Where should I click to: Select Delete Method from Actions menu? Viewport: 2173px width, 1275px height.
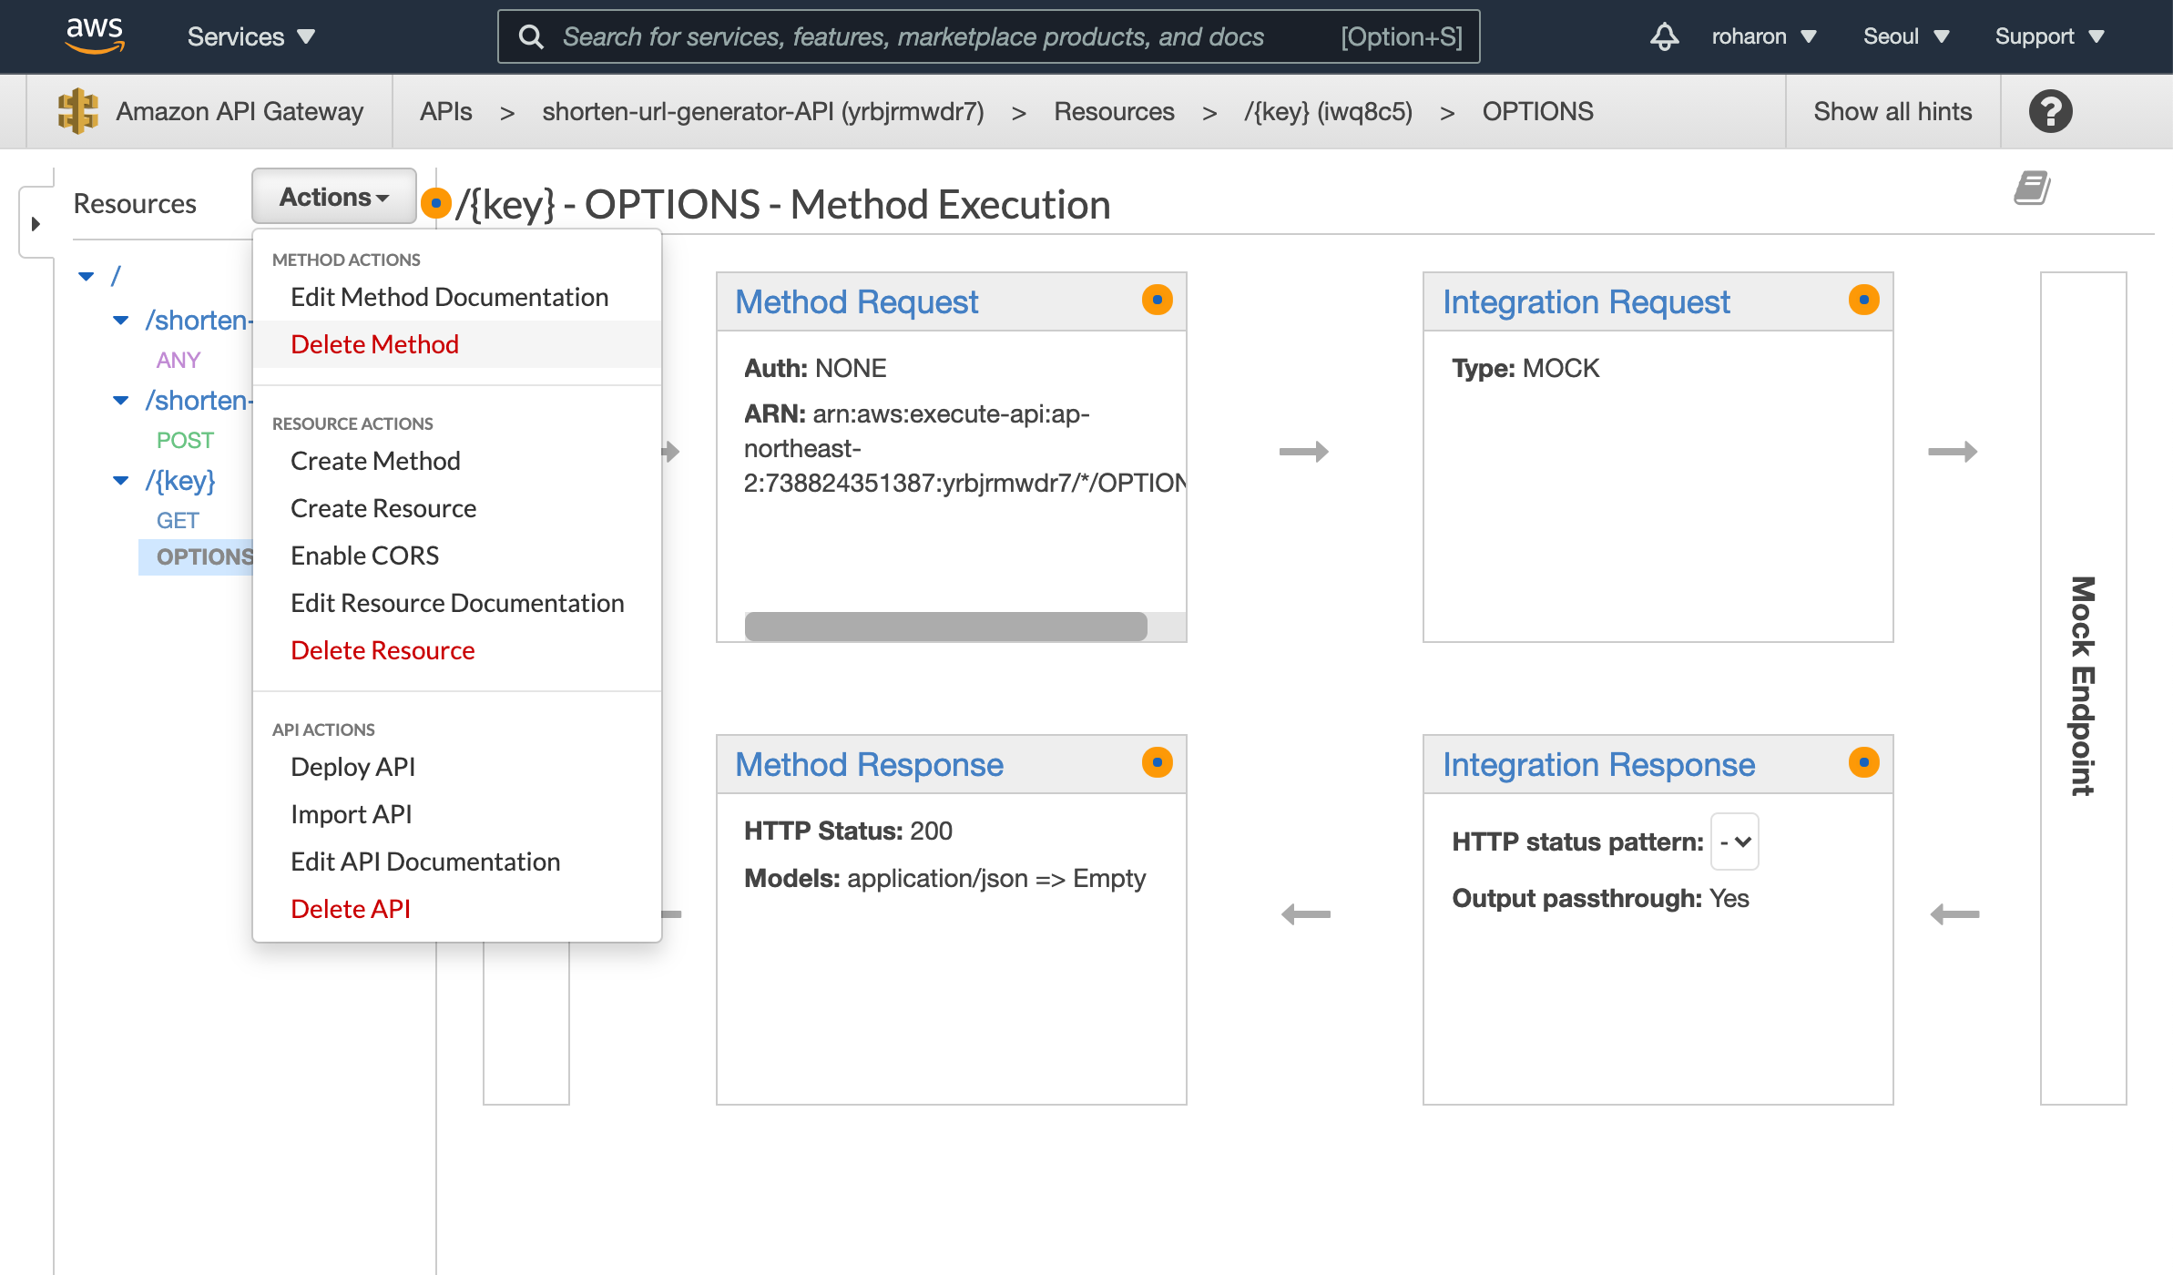tap(374, 344)
